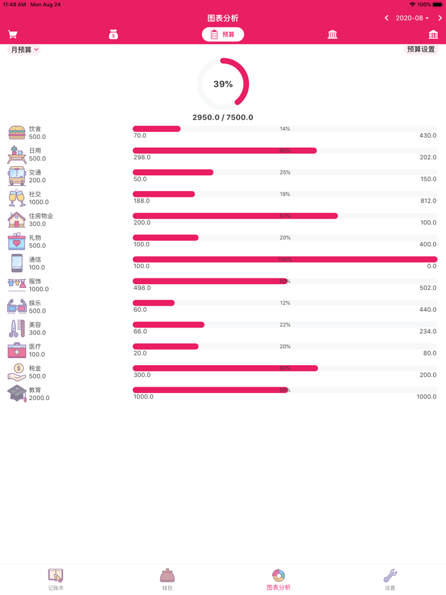This screenshot has height=595, width=446.
Task: Open 预算设置 budget settings
Action: 421,50
